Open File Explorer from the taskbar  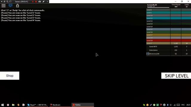pyautogui.click(x=13, y=105)
